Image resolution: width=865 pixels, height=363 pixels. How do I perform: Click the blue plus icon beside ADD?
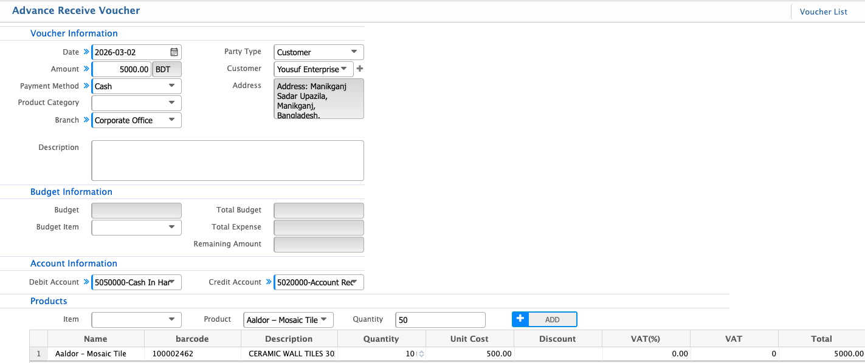coord(520,319)
